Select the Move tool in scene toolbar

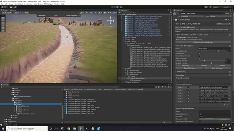click(3, 20)
